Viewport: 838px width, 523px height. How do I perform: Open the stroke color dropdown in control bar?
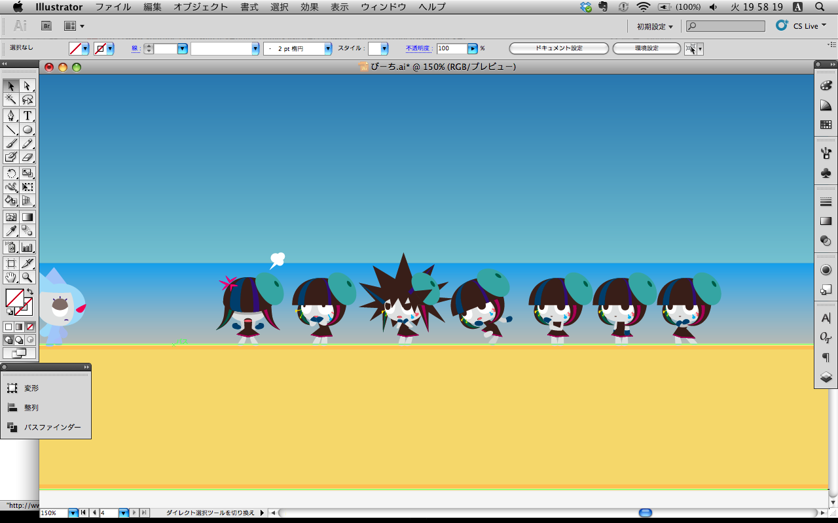click(x=110, y=48)
